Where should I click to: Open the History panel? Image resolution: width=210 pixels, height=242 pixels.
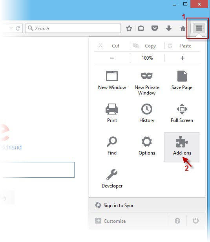pyautogui.click(x=147, y=113)
